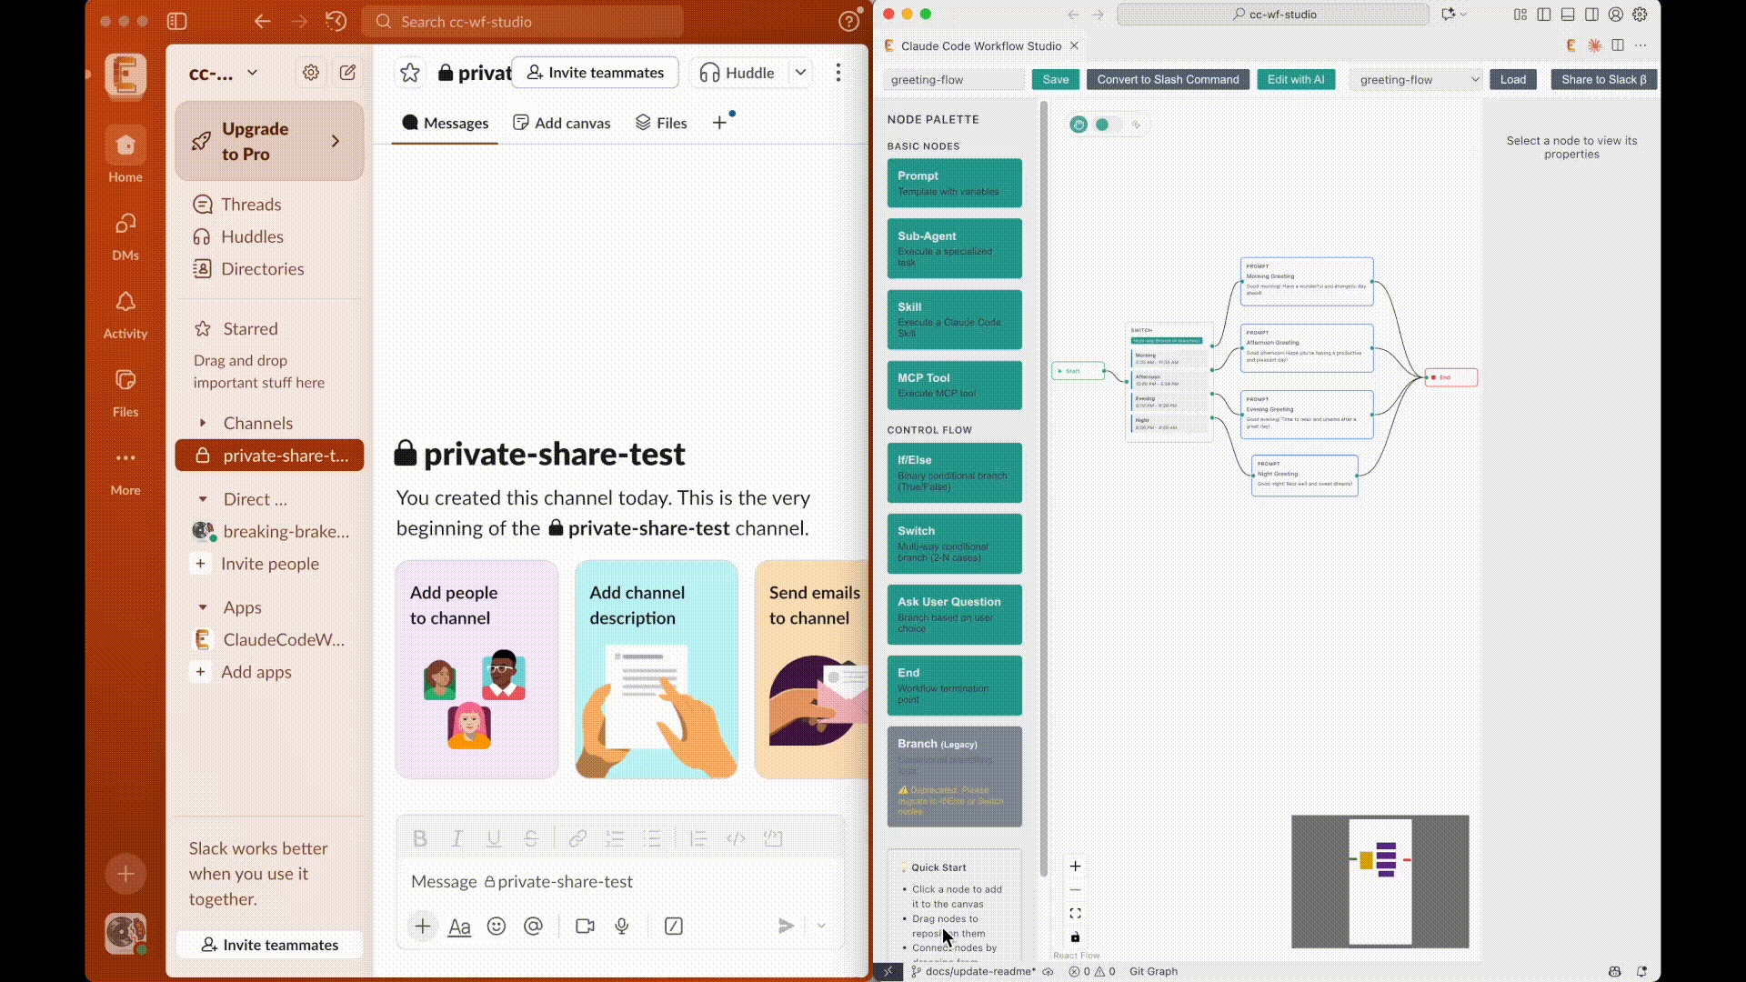Zoom out on workflow canvas

click(1075, 890)
